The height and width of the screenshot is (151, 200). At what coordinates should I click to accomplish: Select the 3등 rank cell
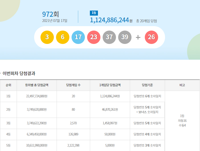click(8, 123)
